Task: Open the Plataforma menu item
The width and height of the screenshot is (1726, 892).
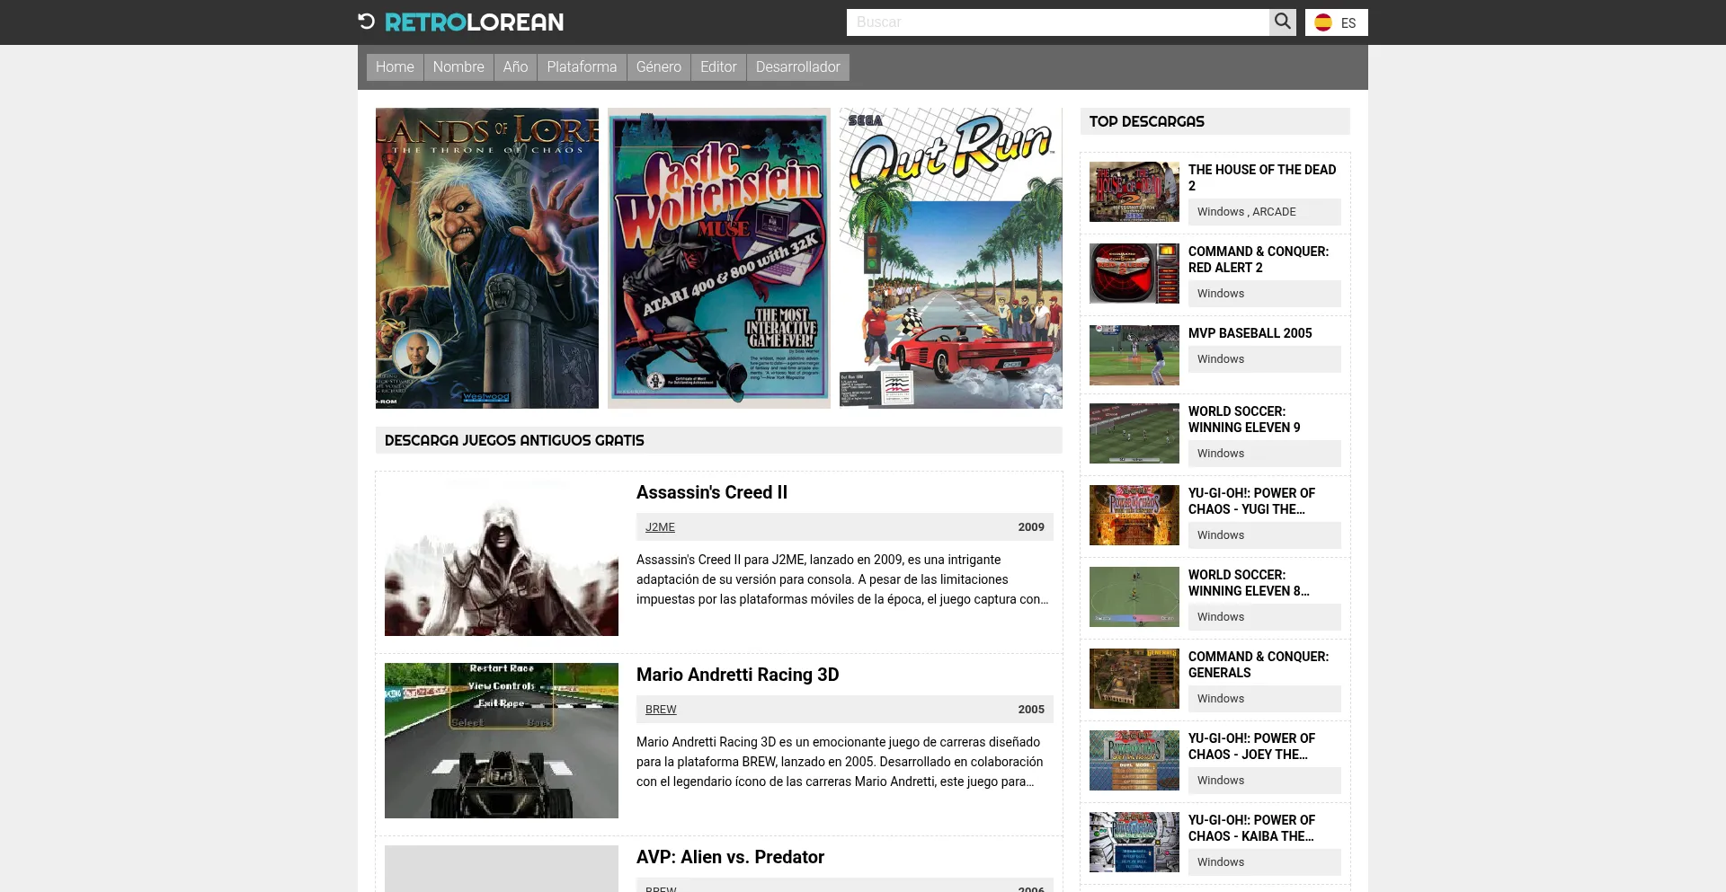Action: [x=582, y=67]
